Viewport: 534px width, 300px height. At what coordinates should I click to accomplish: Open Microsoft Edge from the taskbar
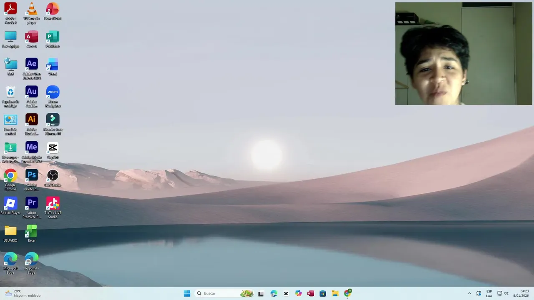[x=274, y=293]
